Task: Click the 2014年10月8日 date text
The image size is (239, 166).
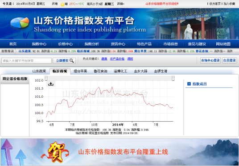Action: (x=25, y=4)
